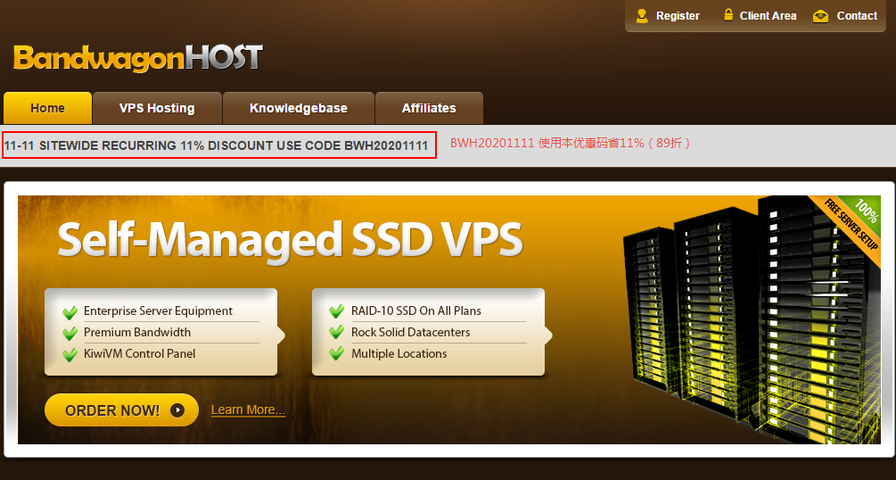Click the 11-11 sitewide discount code text
896x480 pixels.
(x=216, y=145)
